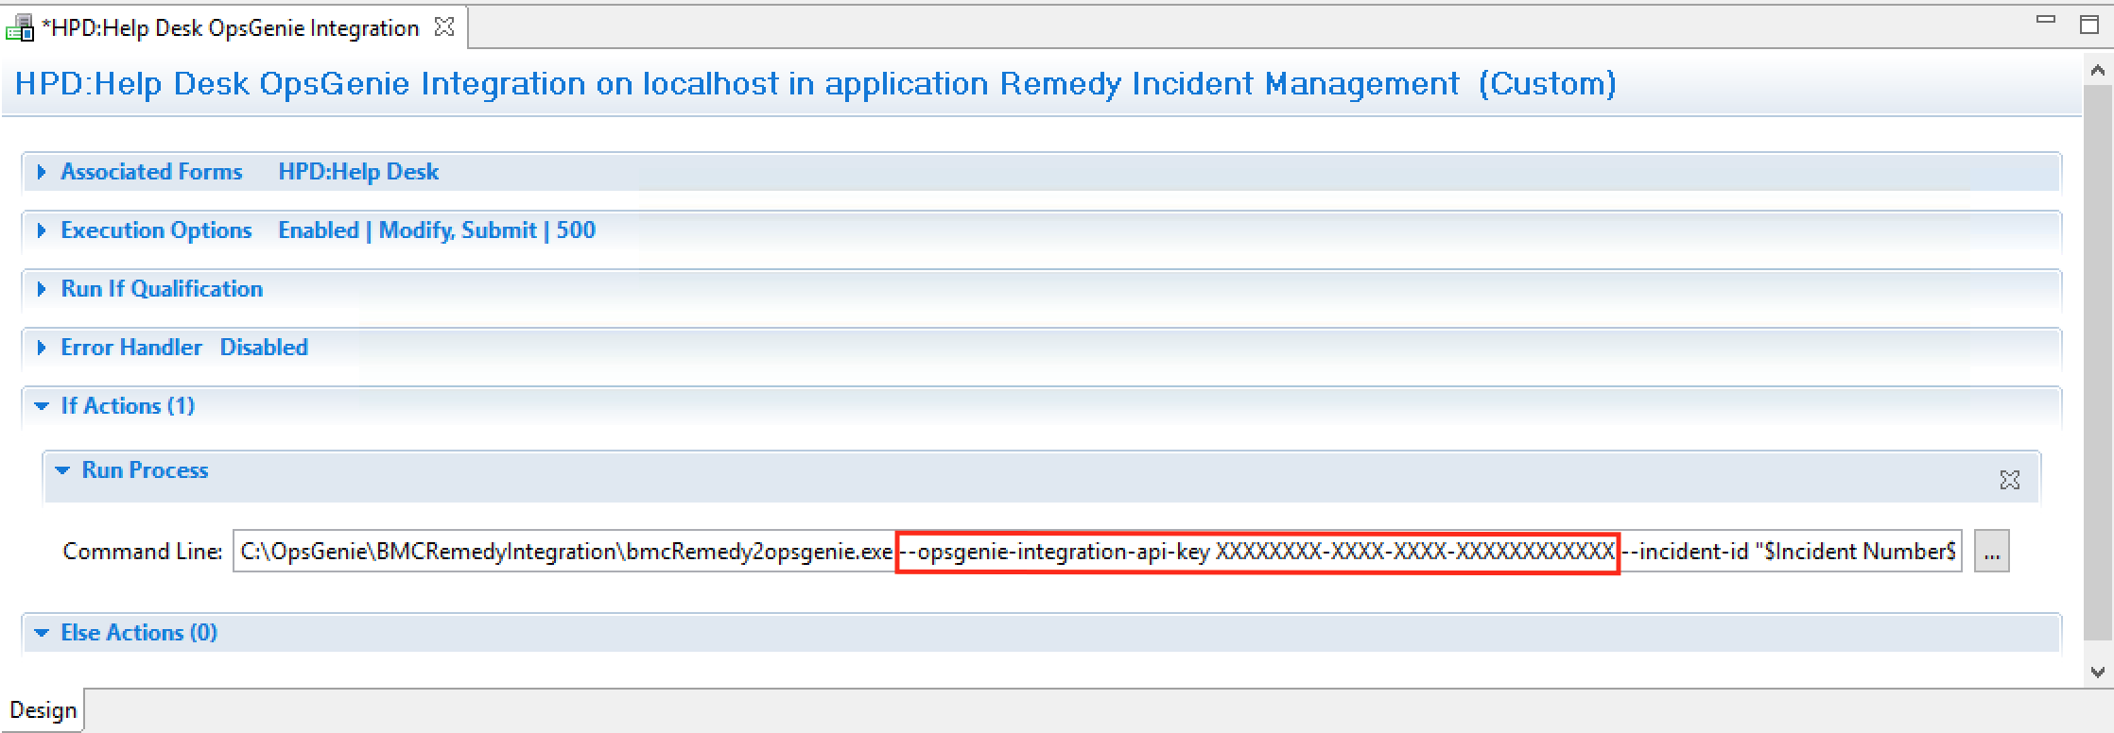2114x733 pixels.
Task: Expand the Error Handler section
Action: 41,348
